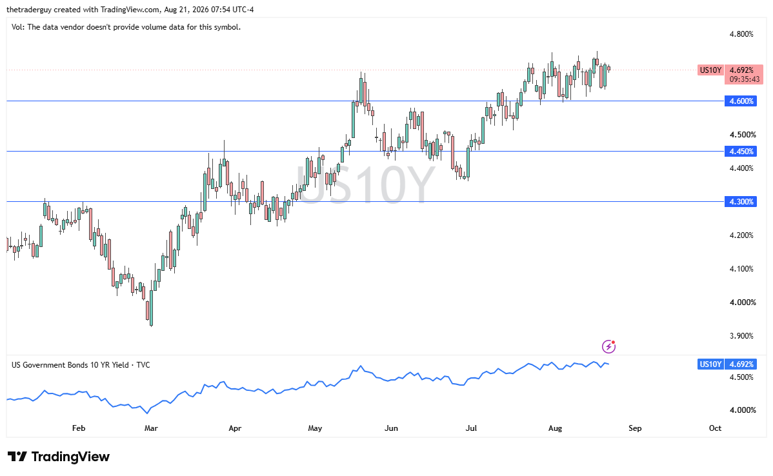Click the 4.000% main price scale label

point(743,302)
